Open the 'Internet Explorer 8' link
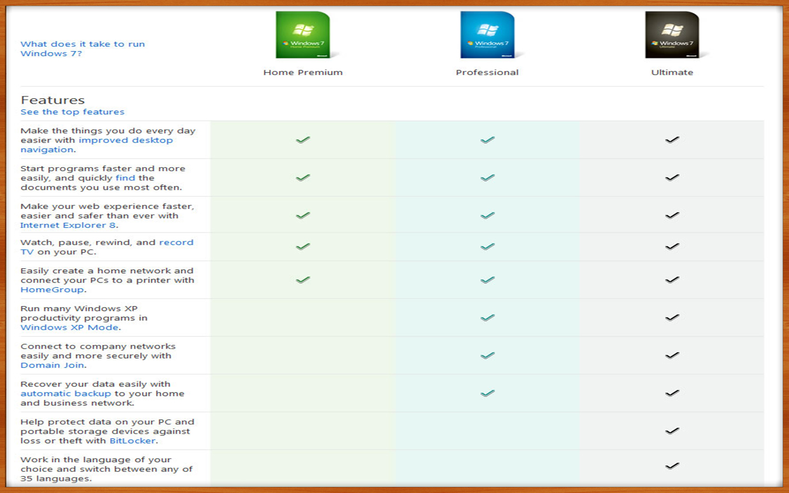Viewport: 789px width, 493px height. tap(68, 225)
